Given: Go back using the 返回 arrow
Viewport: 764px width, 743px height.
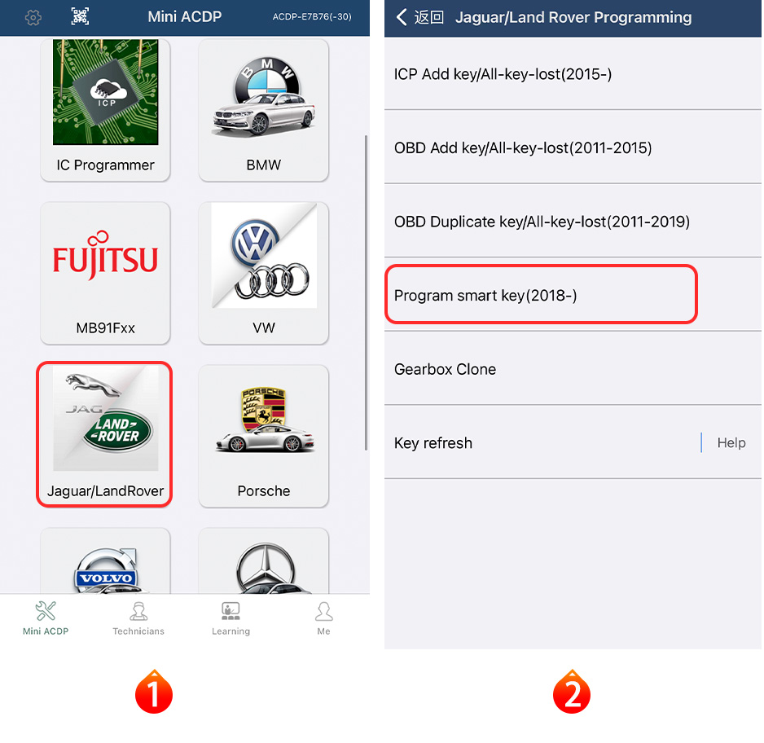Looking at the screenshot, I should (x=420, y=18).
